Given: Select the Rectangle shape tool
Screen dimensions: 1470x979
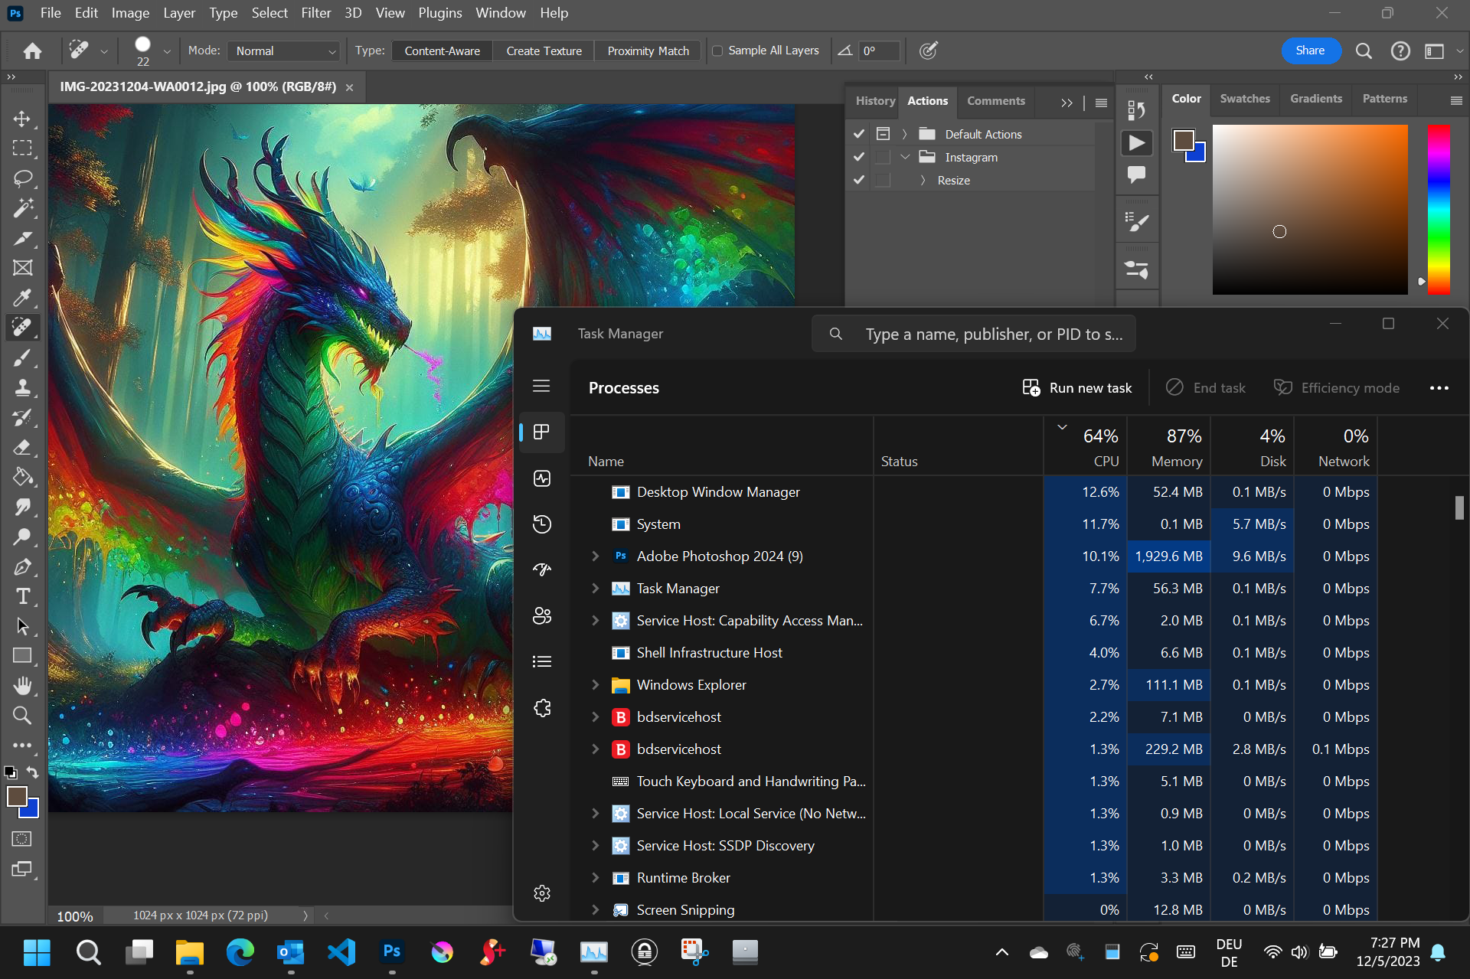Looking at the screenshot, I should (22, 656).
